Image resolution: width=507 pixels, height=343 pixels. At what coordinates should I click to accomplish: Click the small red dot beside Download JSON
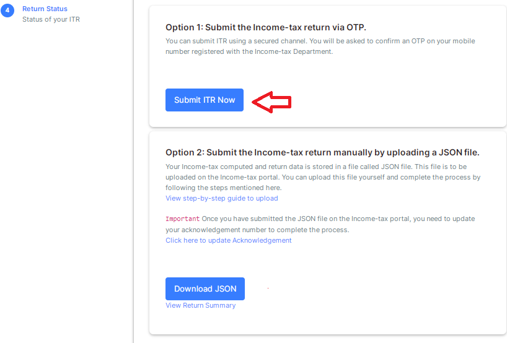[268, 288]
